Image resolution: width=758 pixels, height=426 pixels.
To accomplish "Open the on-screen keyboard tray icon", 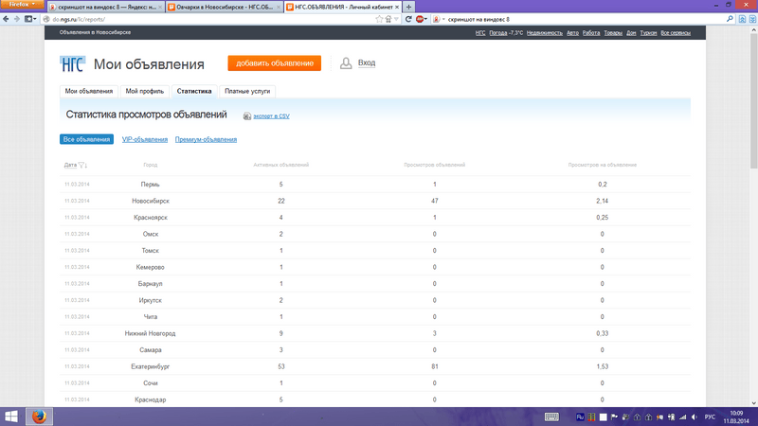I will coord(551,417).
